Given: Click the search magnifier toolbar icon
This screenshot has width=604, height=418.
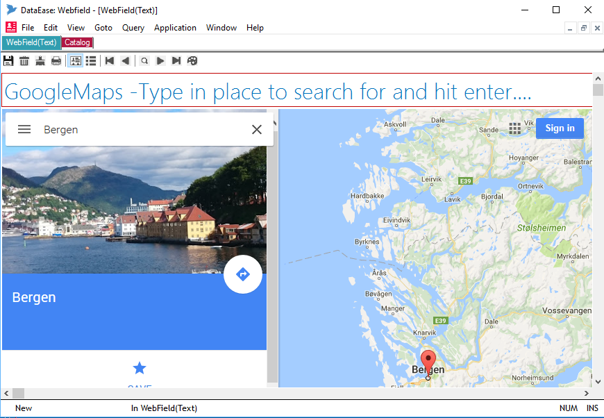Looking at the screenshot, I should [144, 61].
